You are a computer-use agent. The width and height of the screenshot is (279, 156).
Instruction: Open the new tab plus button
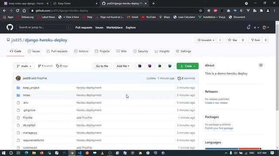coord(153,3)
